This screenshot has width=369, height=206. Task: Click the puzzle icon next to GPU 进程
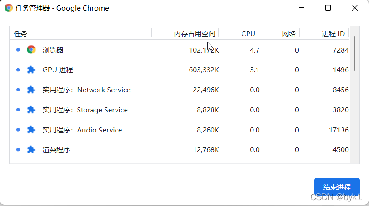coord(31,70)
